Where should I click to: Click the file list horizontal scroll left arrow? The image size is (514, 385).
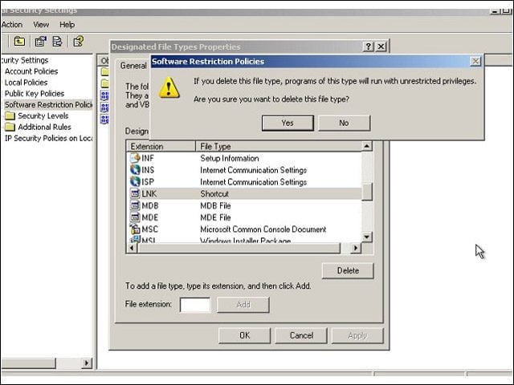point(132,248)
